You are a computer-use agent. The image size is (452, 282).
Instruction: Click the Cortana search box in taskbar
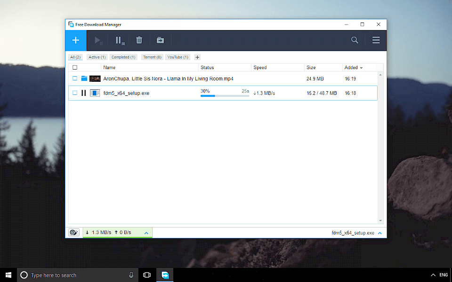pos(78,275)
